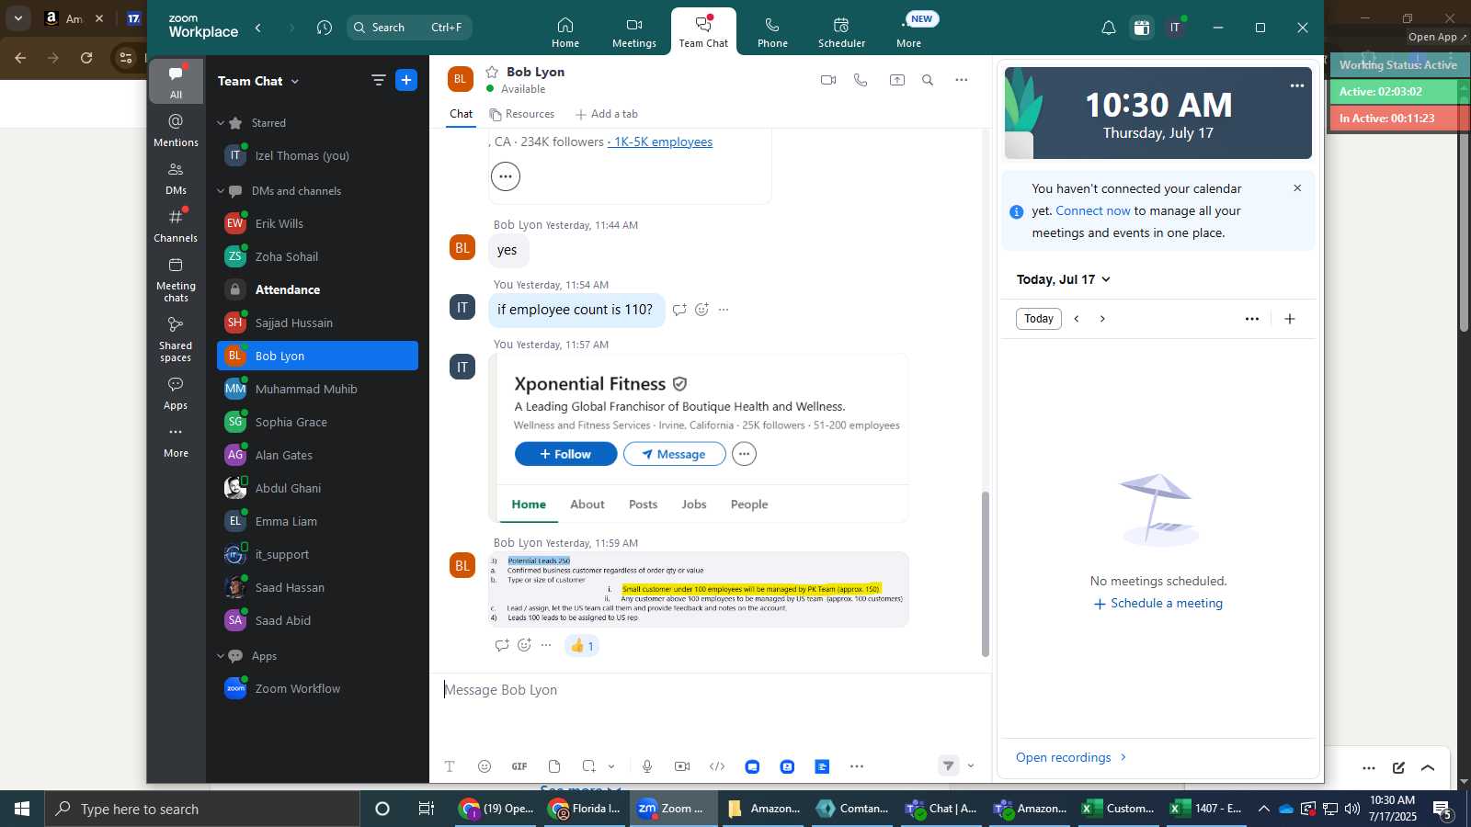This screenshot has height=827, width=1471.
Task: Open the More menu in top navigation
Action: coord(909,32)
